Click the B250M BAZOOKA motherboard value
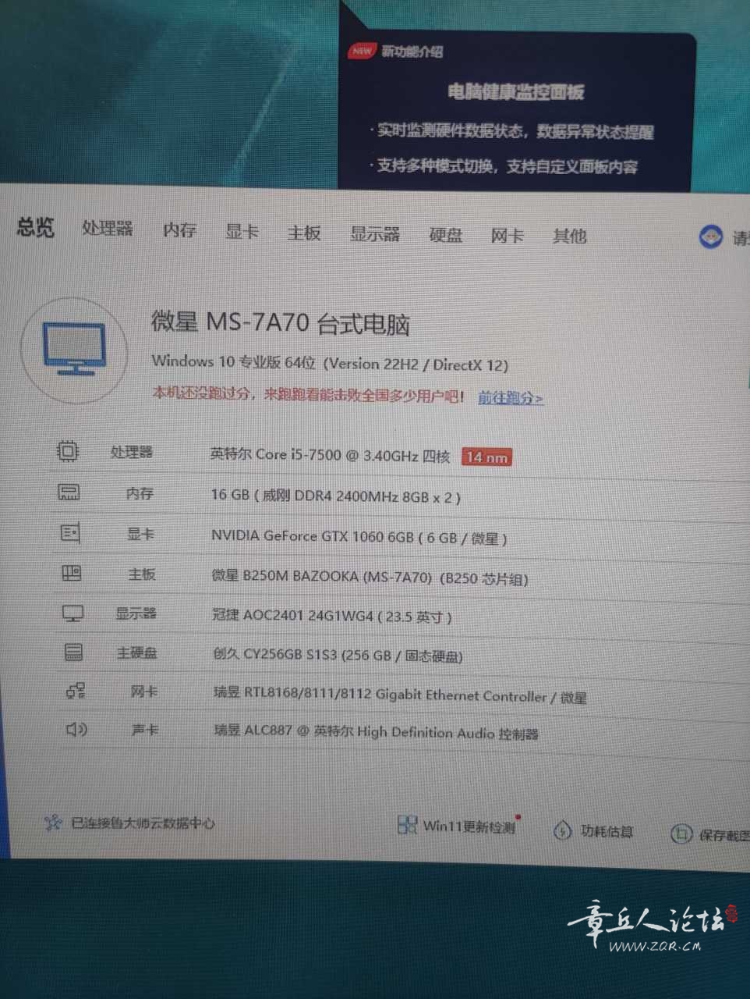Image resolution: width=750 pixels, height=999 pixels. [370, 578]
